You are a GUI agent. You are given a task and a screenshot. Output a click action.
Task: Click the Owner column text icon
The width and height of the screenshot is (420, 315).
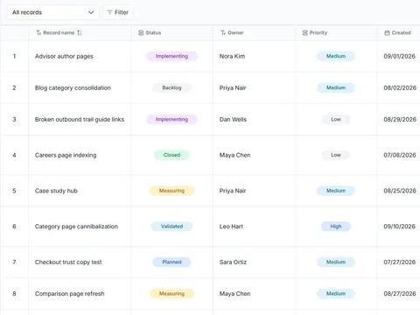(x=223, y=32)
